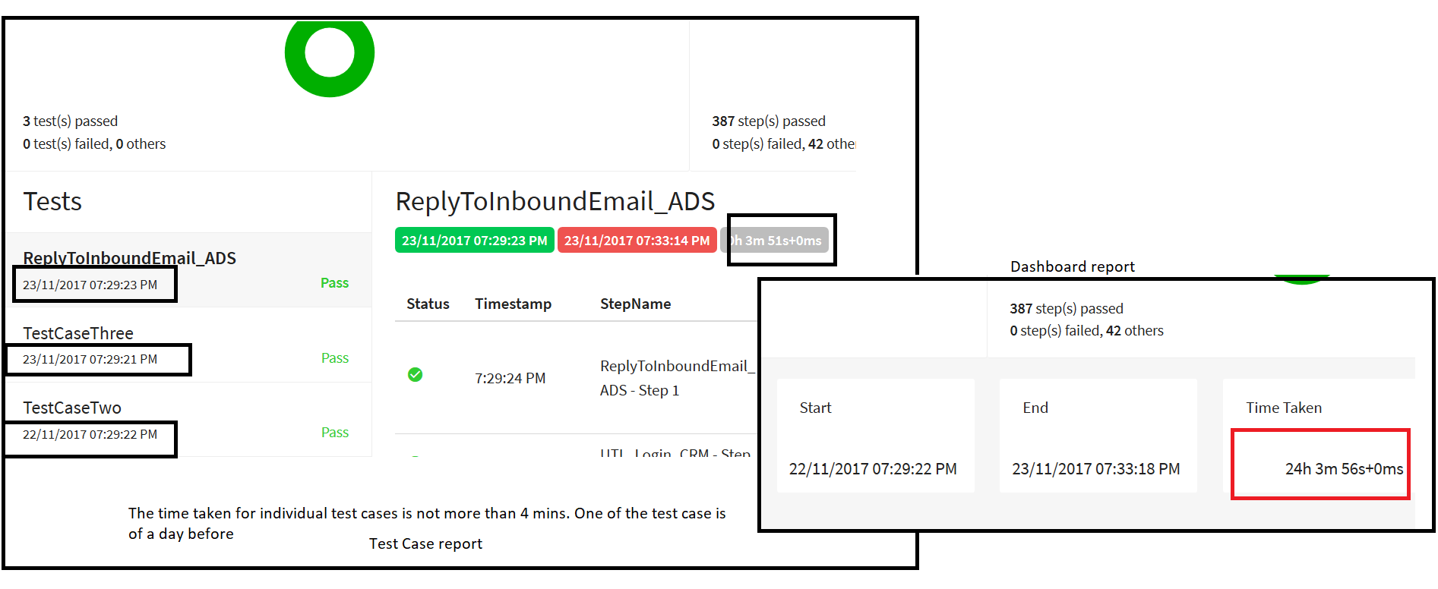Click the Pass label of ReplyToInboundEmail_ADS
Viewport: 1438px width, 589px height.
334,283
